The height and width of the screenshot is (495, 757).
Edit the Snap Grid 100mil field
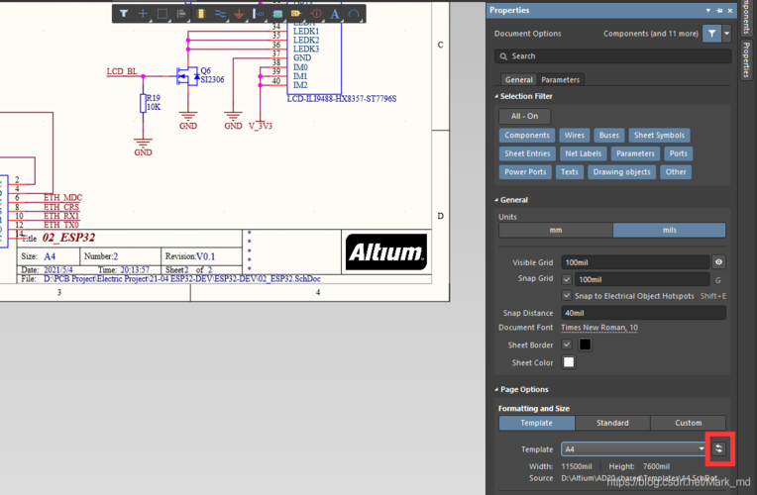click(x=642, y=279)
